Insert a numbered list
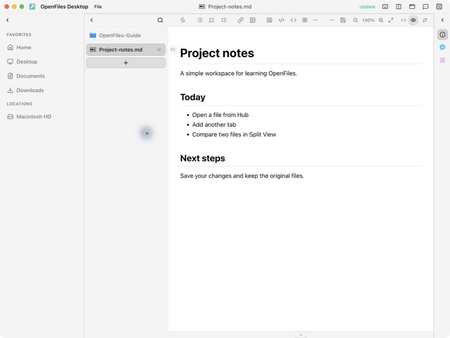Viewport: 450px width, 338px height. click(211, 20)
